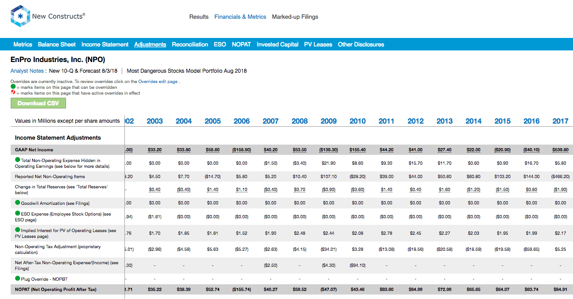Download the CSV file
573x299 pixels.
coord(38,103)
